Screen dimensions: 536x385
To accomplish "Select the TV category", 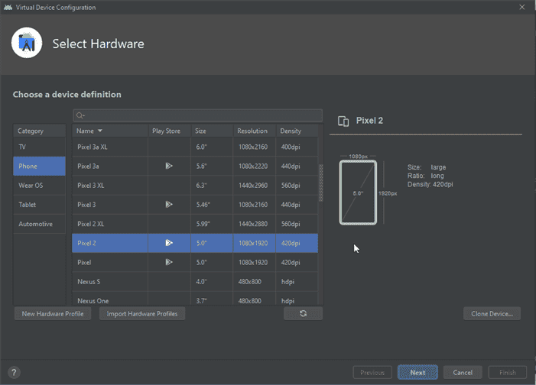I will pyautogui.click(x=39, y=147).
